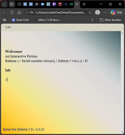Screen dimensions: 125x135
Task: Open the GitHub tab
Action: pyautogui.click(x=19, y=4)
